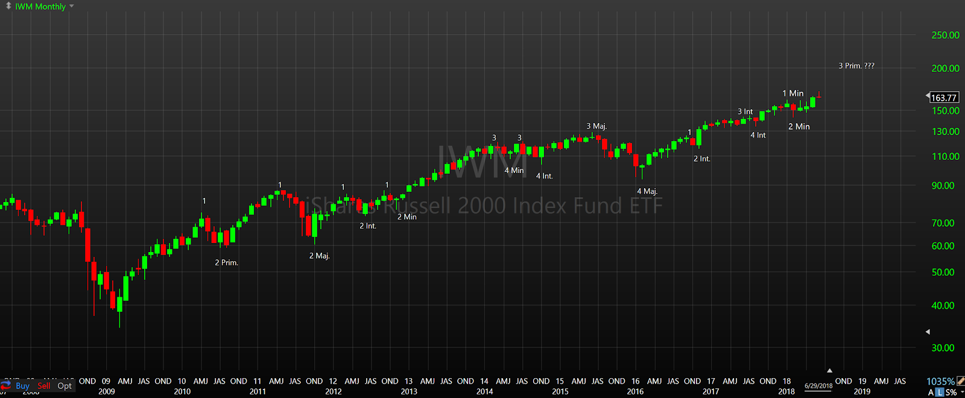Click the 2013 year label on time axis
This screenshot has width=965, height=398.
tap(409, 392)
